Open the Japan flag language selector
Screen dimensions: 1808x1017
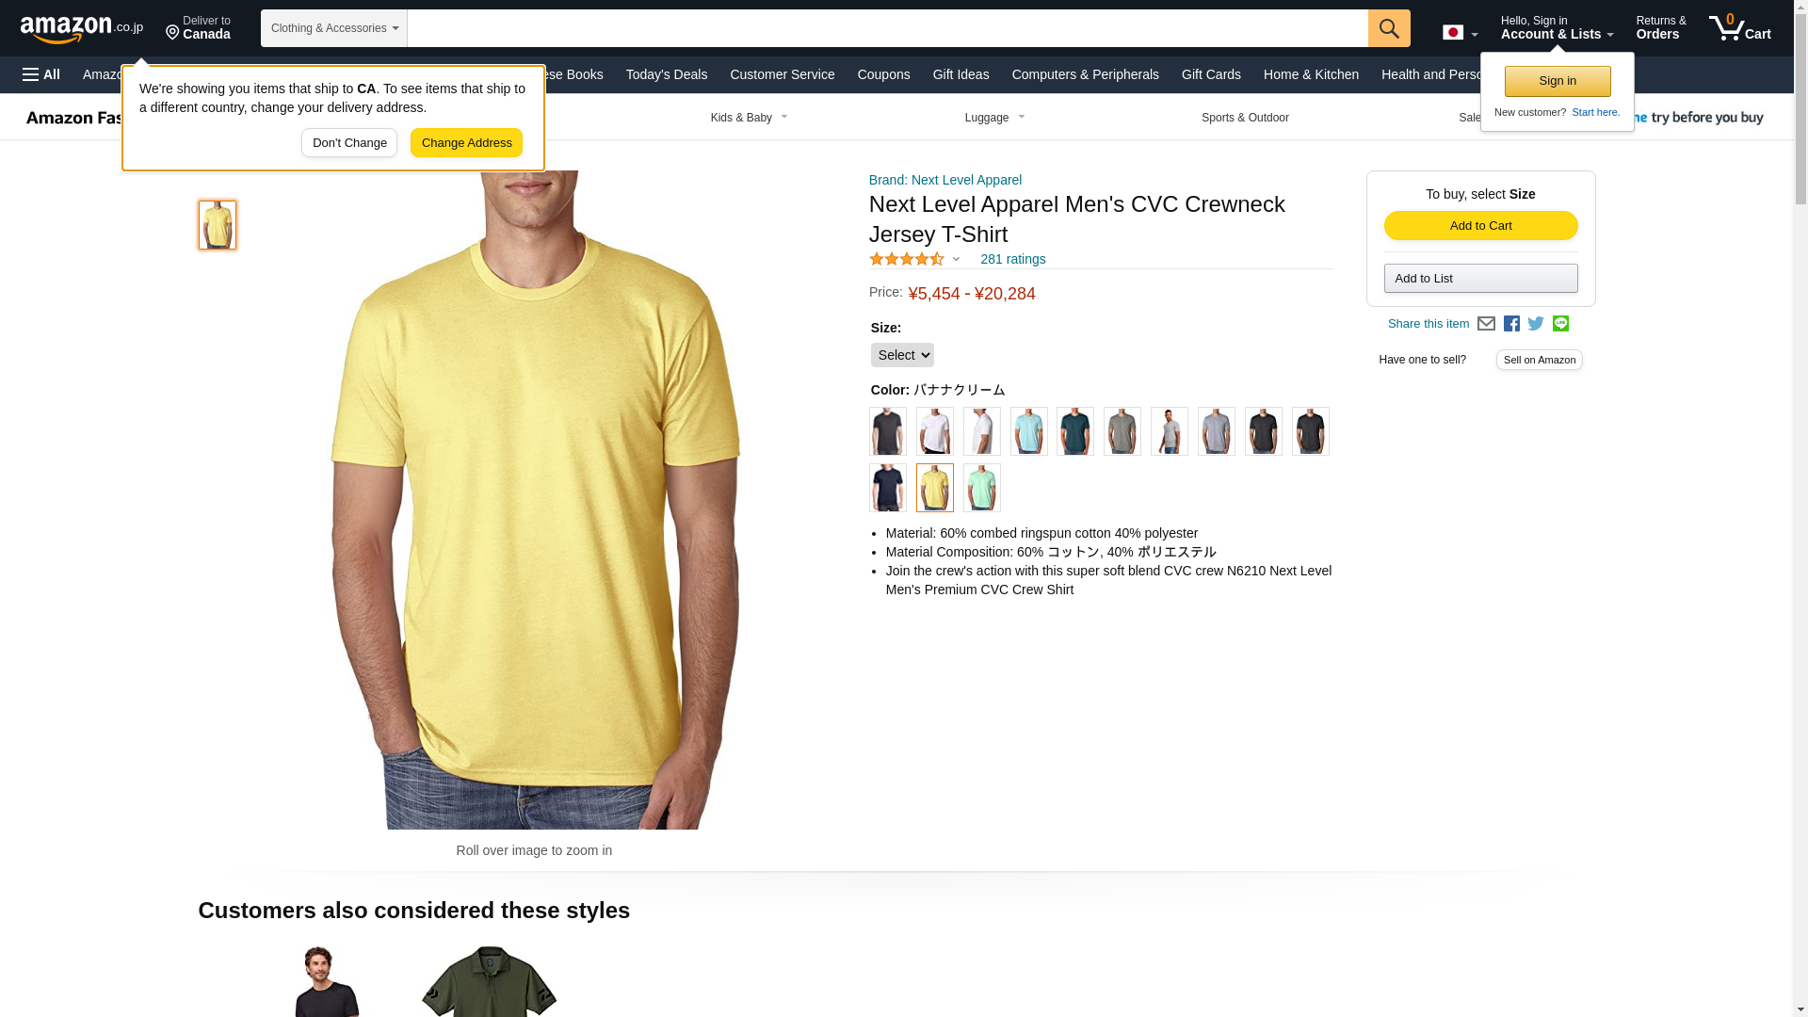[x=1460, y=32]
